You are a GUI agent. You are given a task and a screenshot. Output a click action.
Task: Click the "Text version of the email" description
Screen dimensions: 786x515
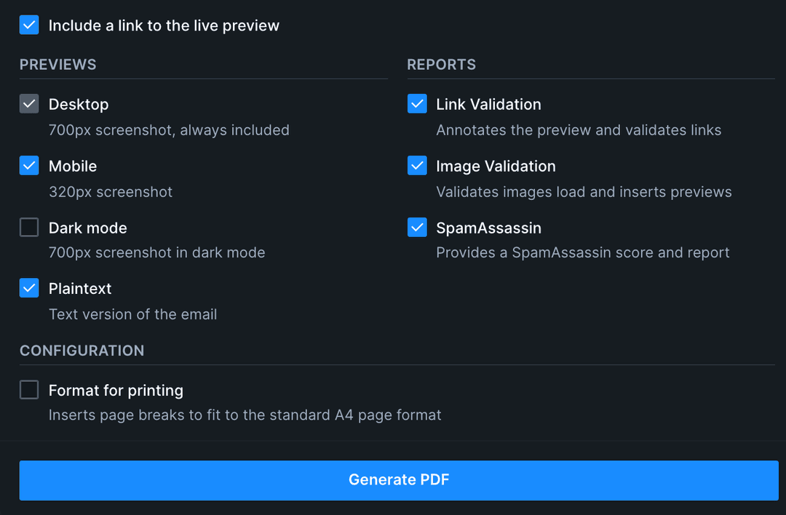133,314
